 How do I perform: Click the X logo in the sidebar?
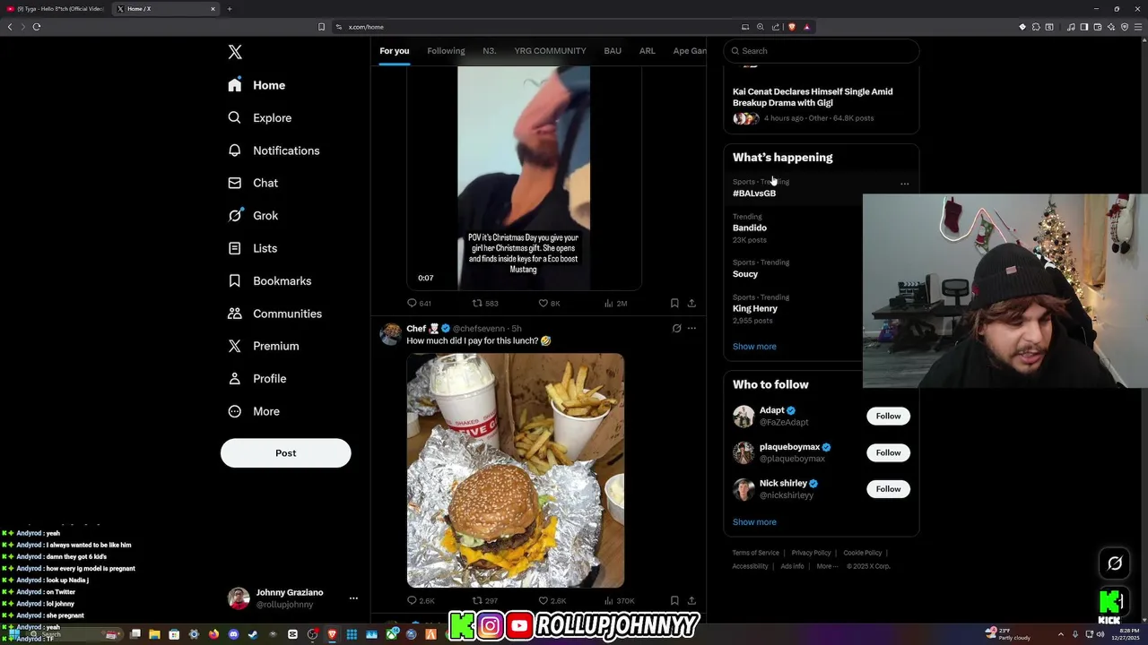click(x=235, y=52)
